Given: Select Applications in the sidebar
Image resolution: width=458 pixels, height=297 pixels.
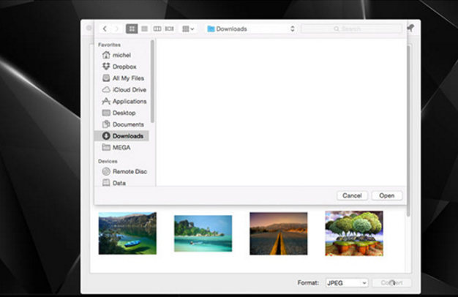Looking at the screenshot, I should pos(121,102).
